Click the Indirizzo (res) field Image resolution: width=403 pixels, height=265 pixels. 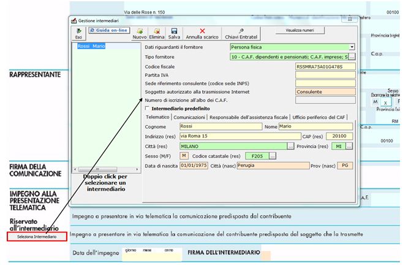click(240, 136)
